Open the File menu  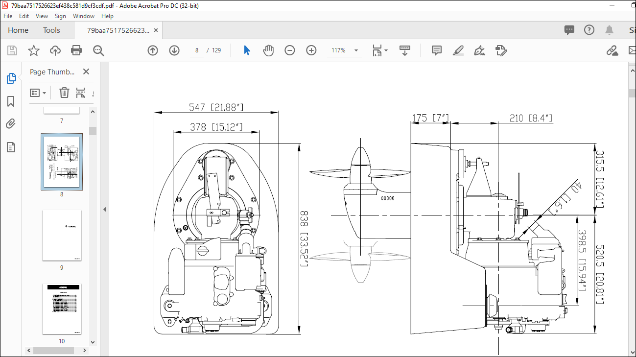pyautogui.click(x=8, y=16)
